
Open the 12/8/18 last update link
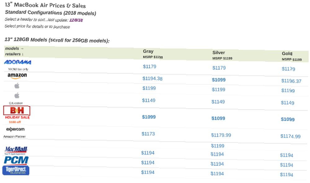coord(76,20)
